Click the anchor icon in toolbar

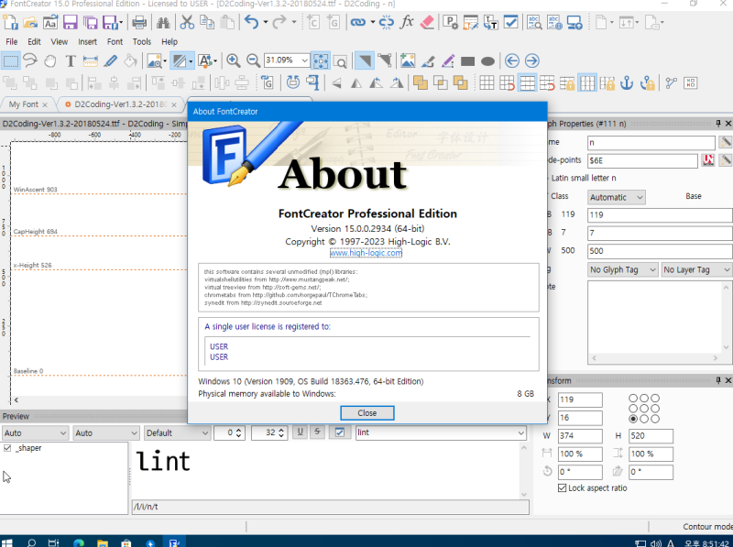pyautogui.click(x=628, y=83)
